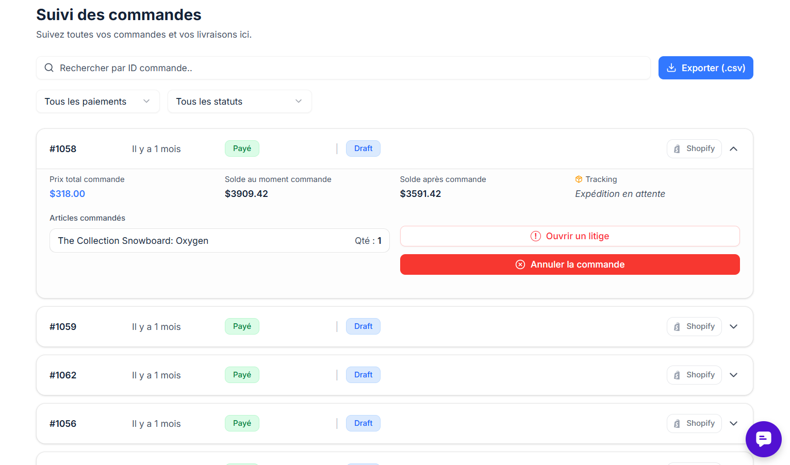Click the Draft badge of order #1062
Image resolution: width=790 pixels, height=465 pixels.
pyautogui.click(x=363, y=375)
